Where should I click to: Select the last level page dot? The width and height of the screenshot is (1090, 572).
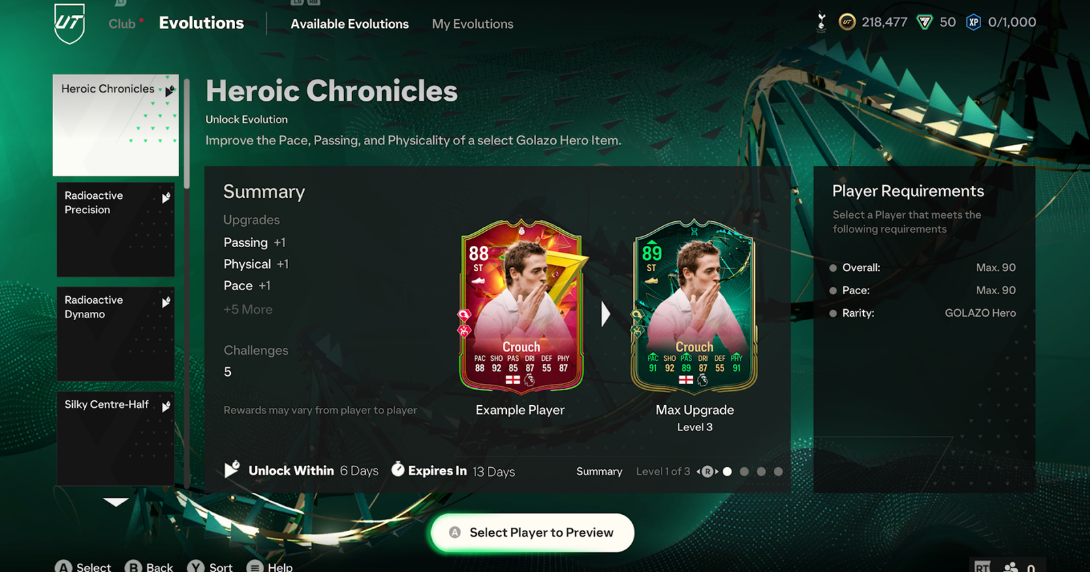tap(778, 471)
